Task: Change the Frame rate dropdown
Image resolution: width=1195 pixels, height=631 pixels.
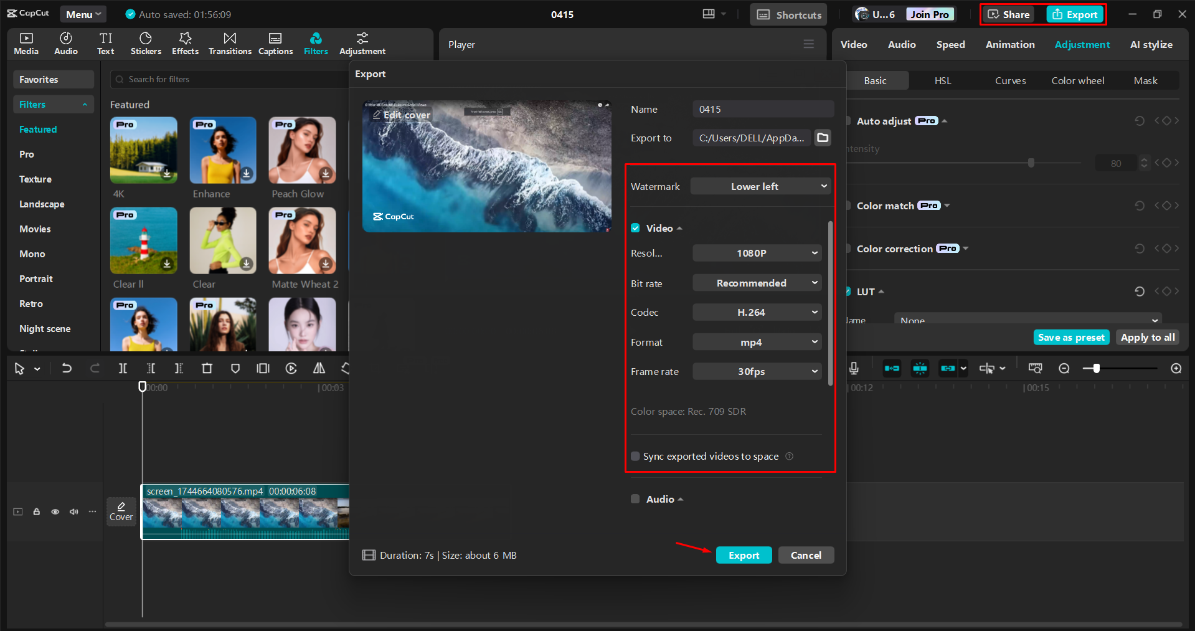Action: [757, 371]
